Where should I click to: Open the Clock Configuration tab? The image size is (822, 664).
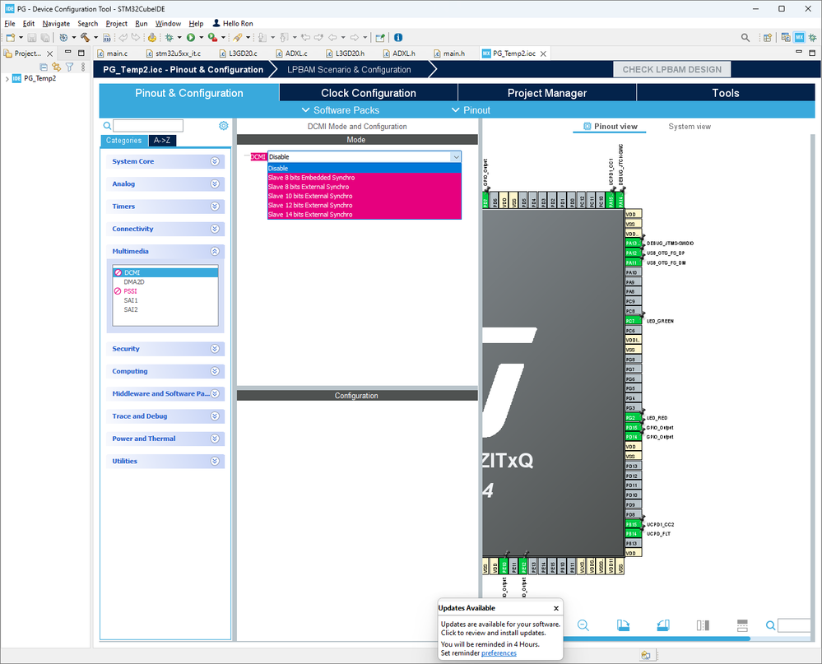(369, 93)
